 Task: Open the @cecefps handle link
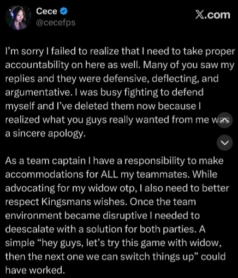coord(56,22)
